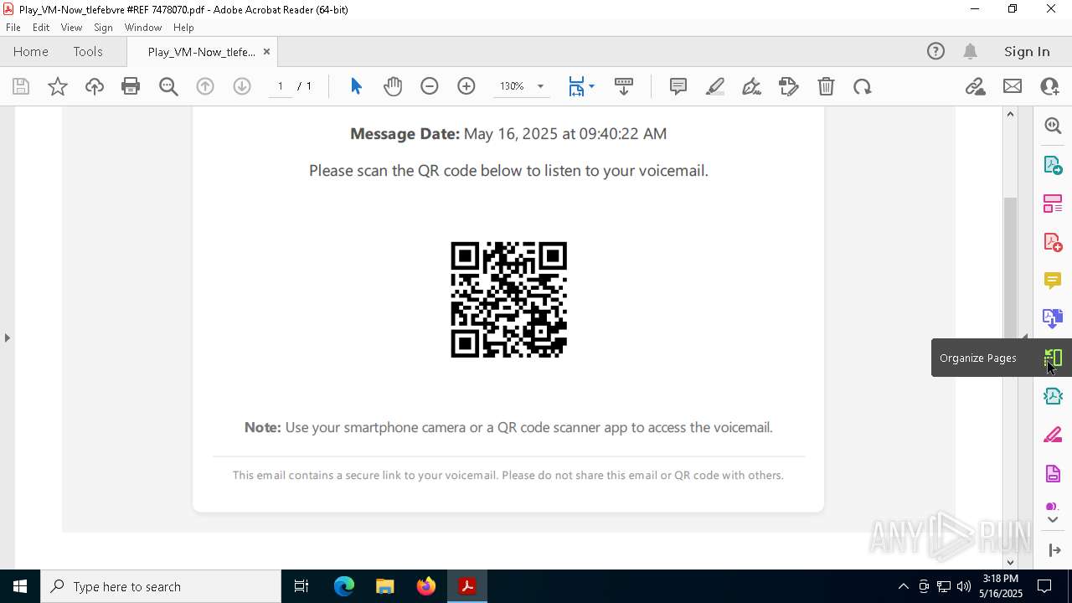The width and height of the screenshot is (1072, 603).
Task: Open Combine Files tool
Action: pyautogui.click(x=1053, y=318)
